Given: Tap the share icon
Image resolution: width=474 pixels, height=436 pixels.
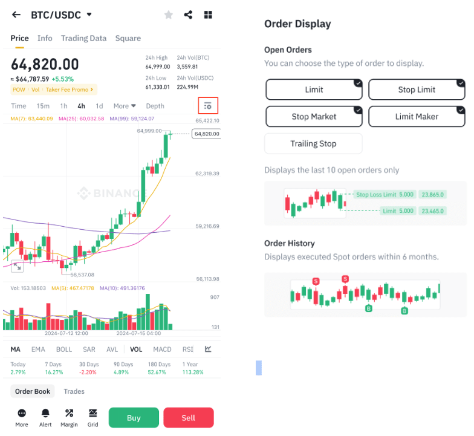Looking at the screenshot, I should click(188, 15).
